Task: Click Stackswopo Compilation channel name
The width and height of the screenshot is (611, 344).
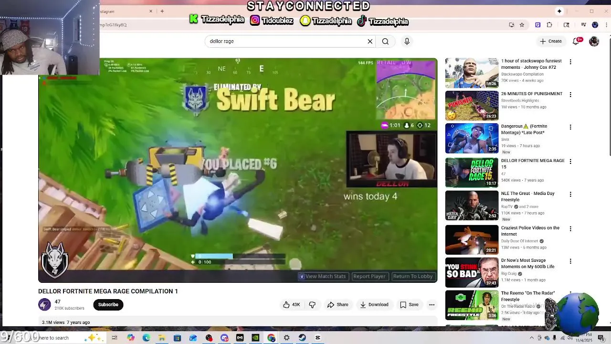Action: (522, 74)
